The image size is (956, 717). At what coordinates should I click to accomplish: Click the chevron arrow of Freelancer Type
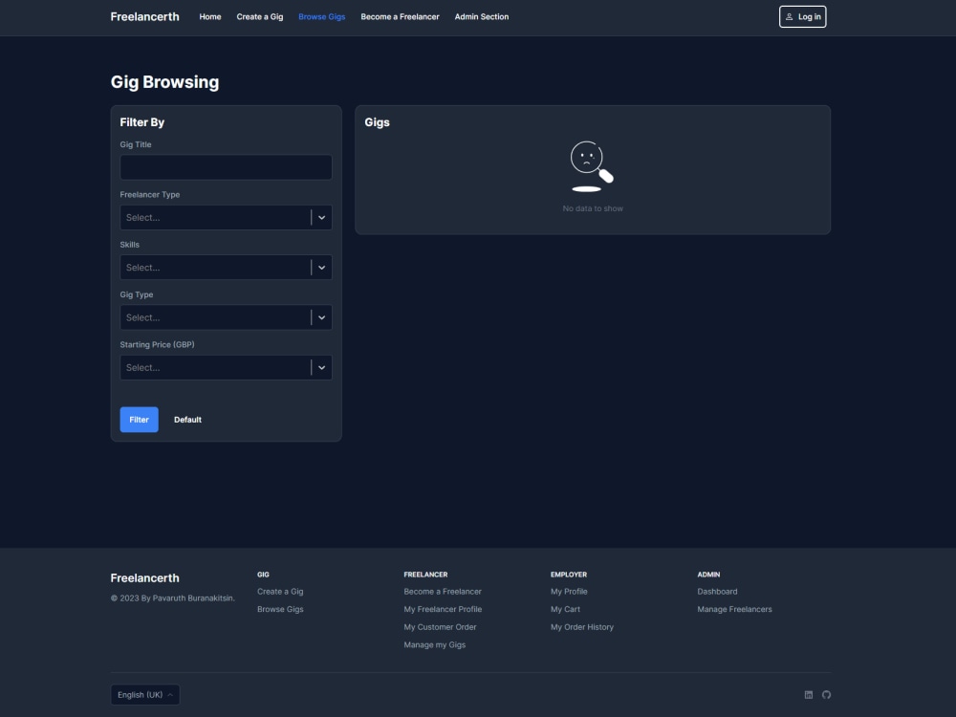321,217
